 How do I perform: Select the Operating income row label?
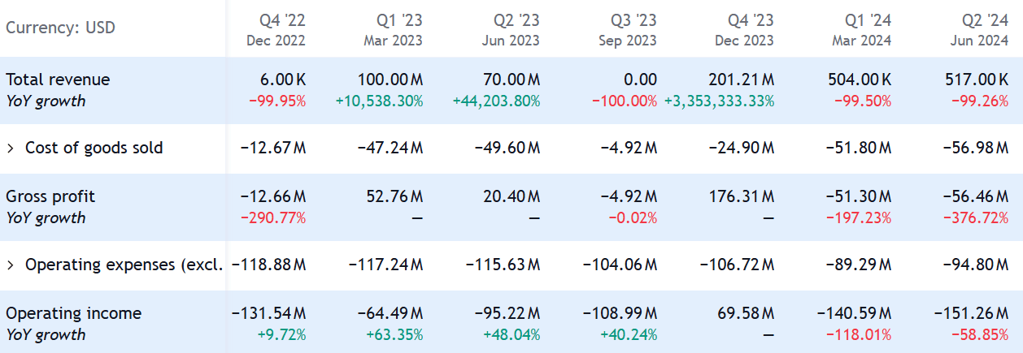[x=73, y=313]
